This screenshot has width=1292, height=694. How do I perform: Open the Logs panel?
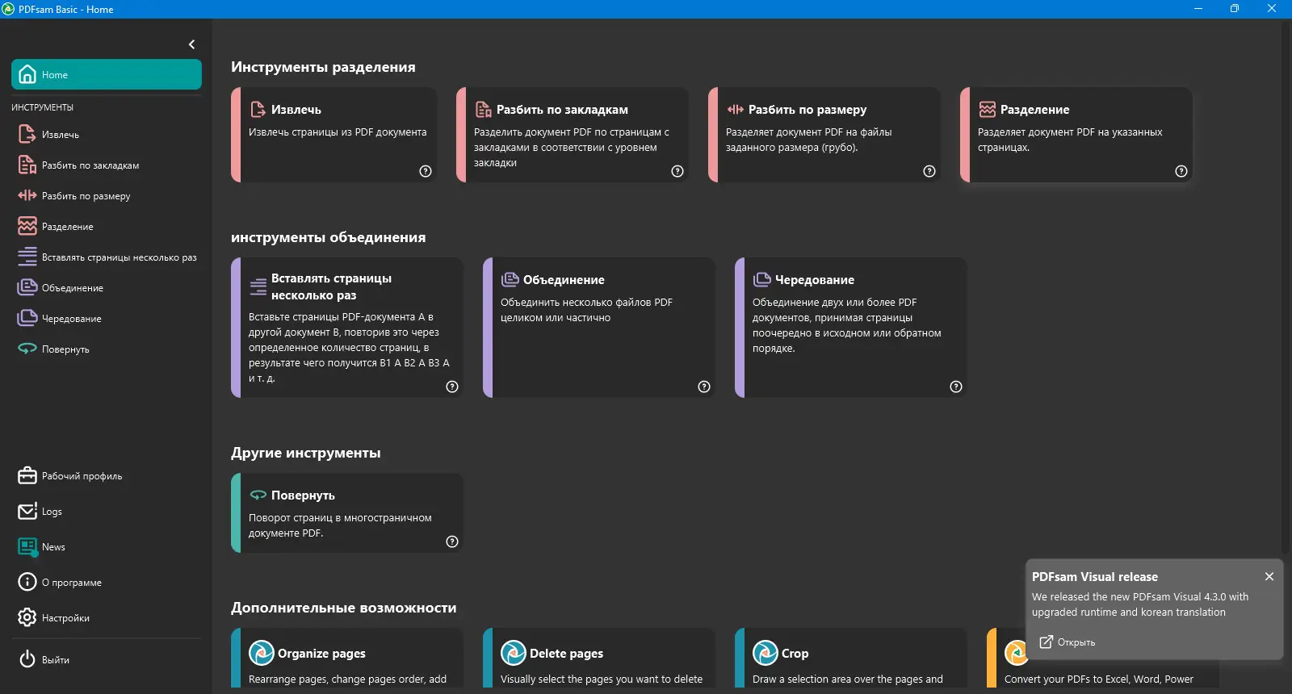107,512
